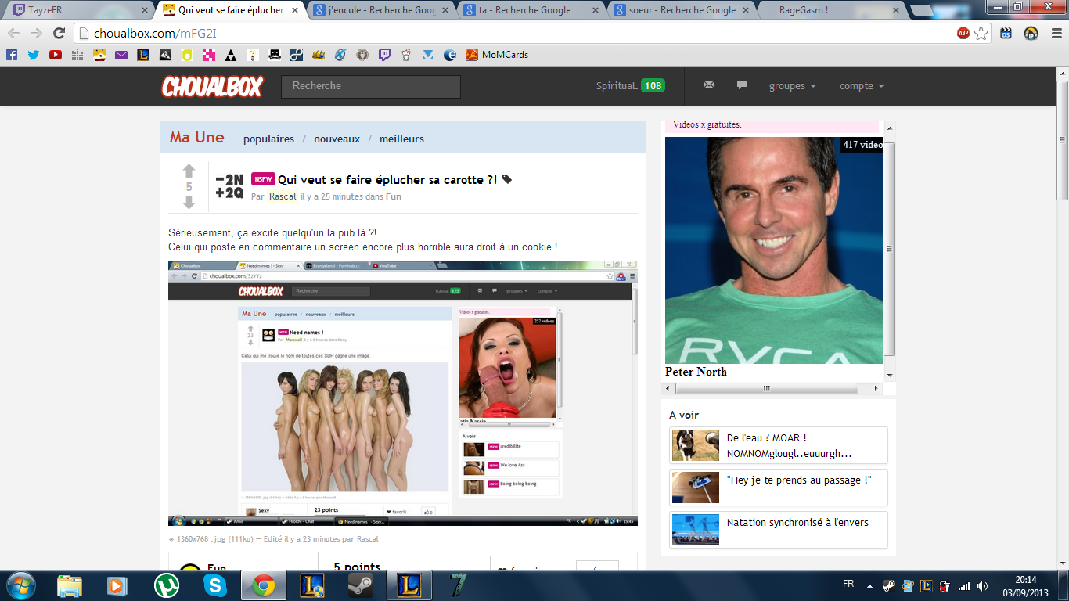Expand the compte dropdown menu
This screenshot has width=1069, height=601.
[862, 86]
